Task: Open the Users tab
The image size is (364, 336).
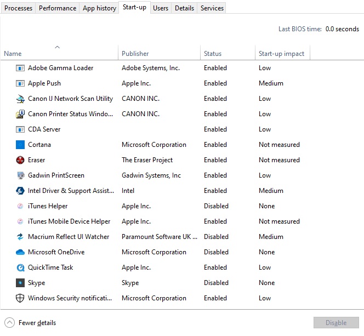Action: point(161,8)
